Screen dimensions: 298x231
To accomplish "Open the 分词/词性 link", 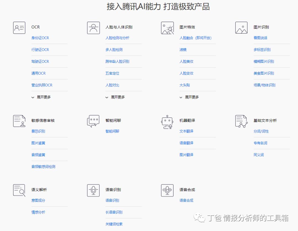I will pos(261,131).
